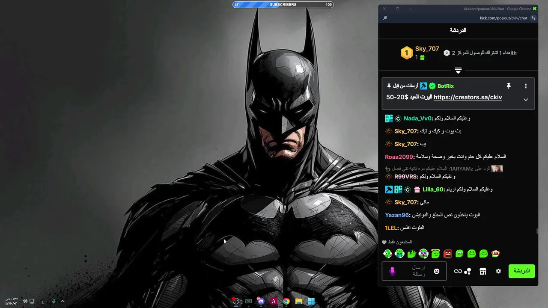Unpin the pinned BotRix message

pyautogui.click(x=509, y=86)
